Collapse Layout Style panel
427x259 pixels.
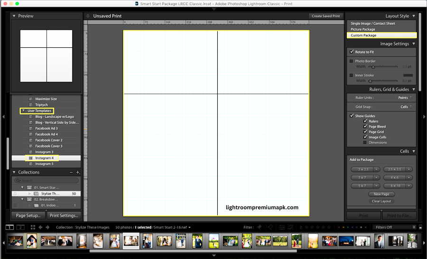click(414, 16)
